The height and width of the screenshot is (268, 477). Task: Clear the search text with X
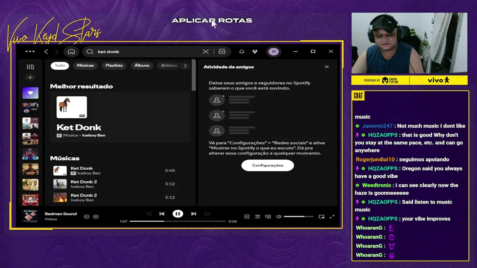pyautogui.click(x=206, y=52)
